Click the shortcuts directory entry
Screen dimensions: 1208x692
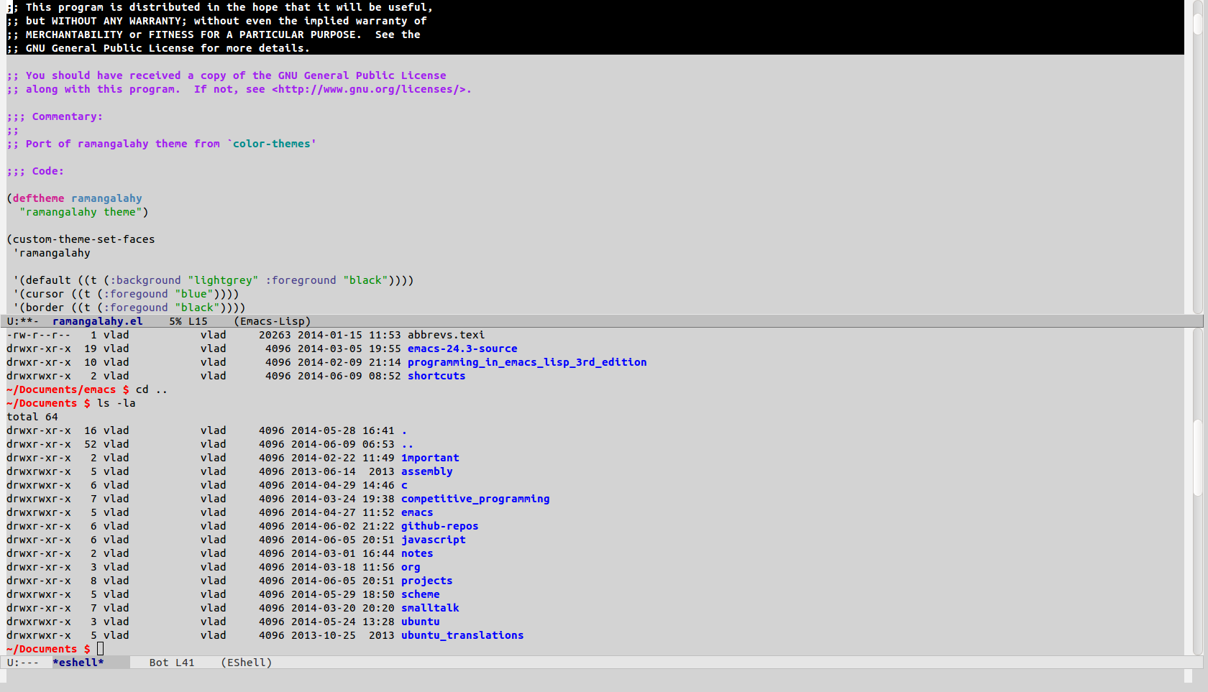[x=436, y=376]
